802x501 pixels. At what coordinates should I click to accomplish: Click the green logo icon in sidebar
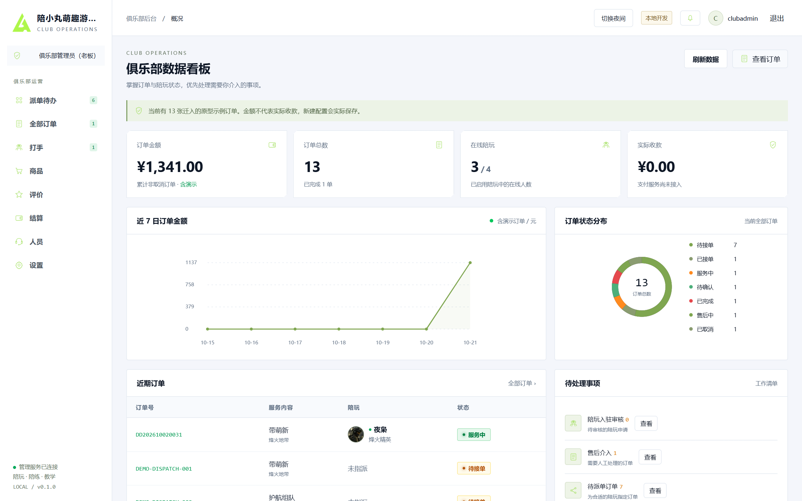(22, 23)
